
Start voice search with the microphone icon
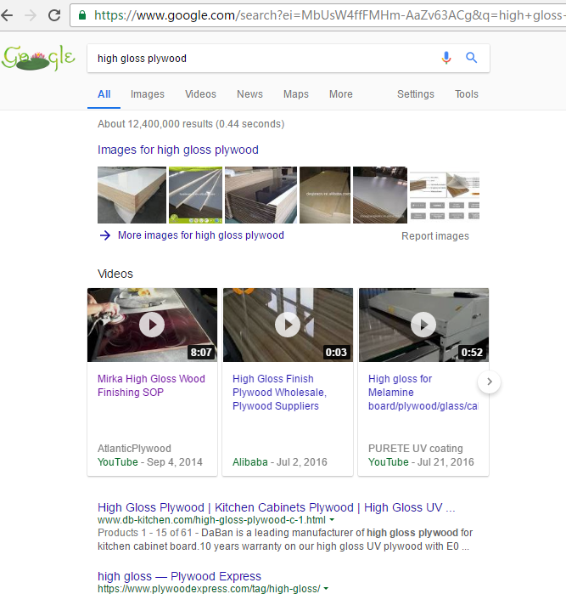pyautogui.click(x=446, y=58)
